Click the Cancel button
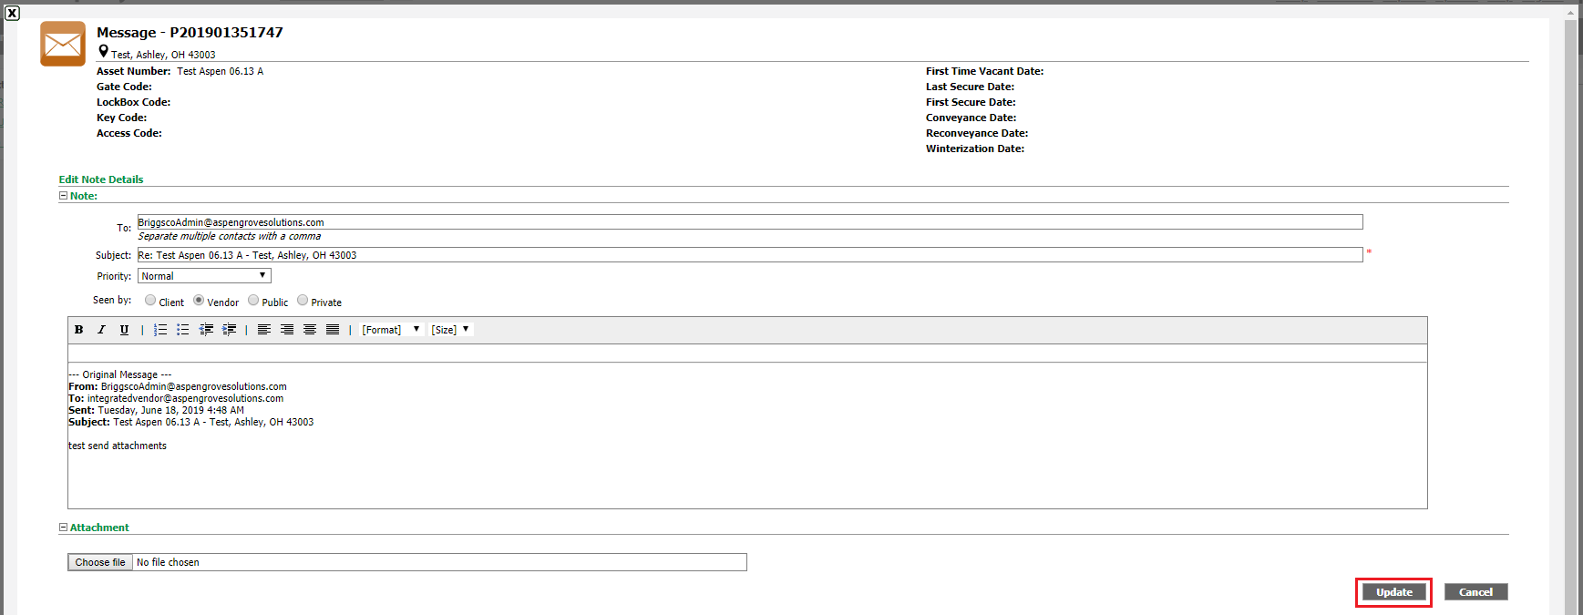The image size is (1583, 615). pyautogui.click(x=1475, y=592)
